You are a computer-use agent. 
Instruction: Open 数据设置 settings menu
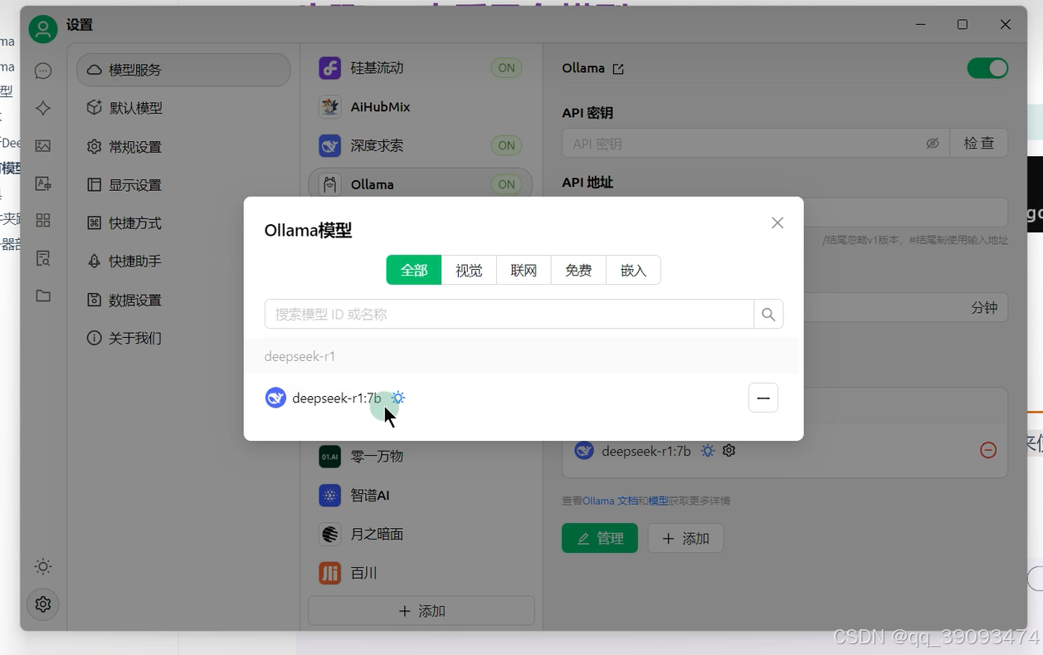pyautogui.click(x=183, y=300)
